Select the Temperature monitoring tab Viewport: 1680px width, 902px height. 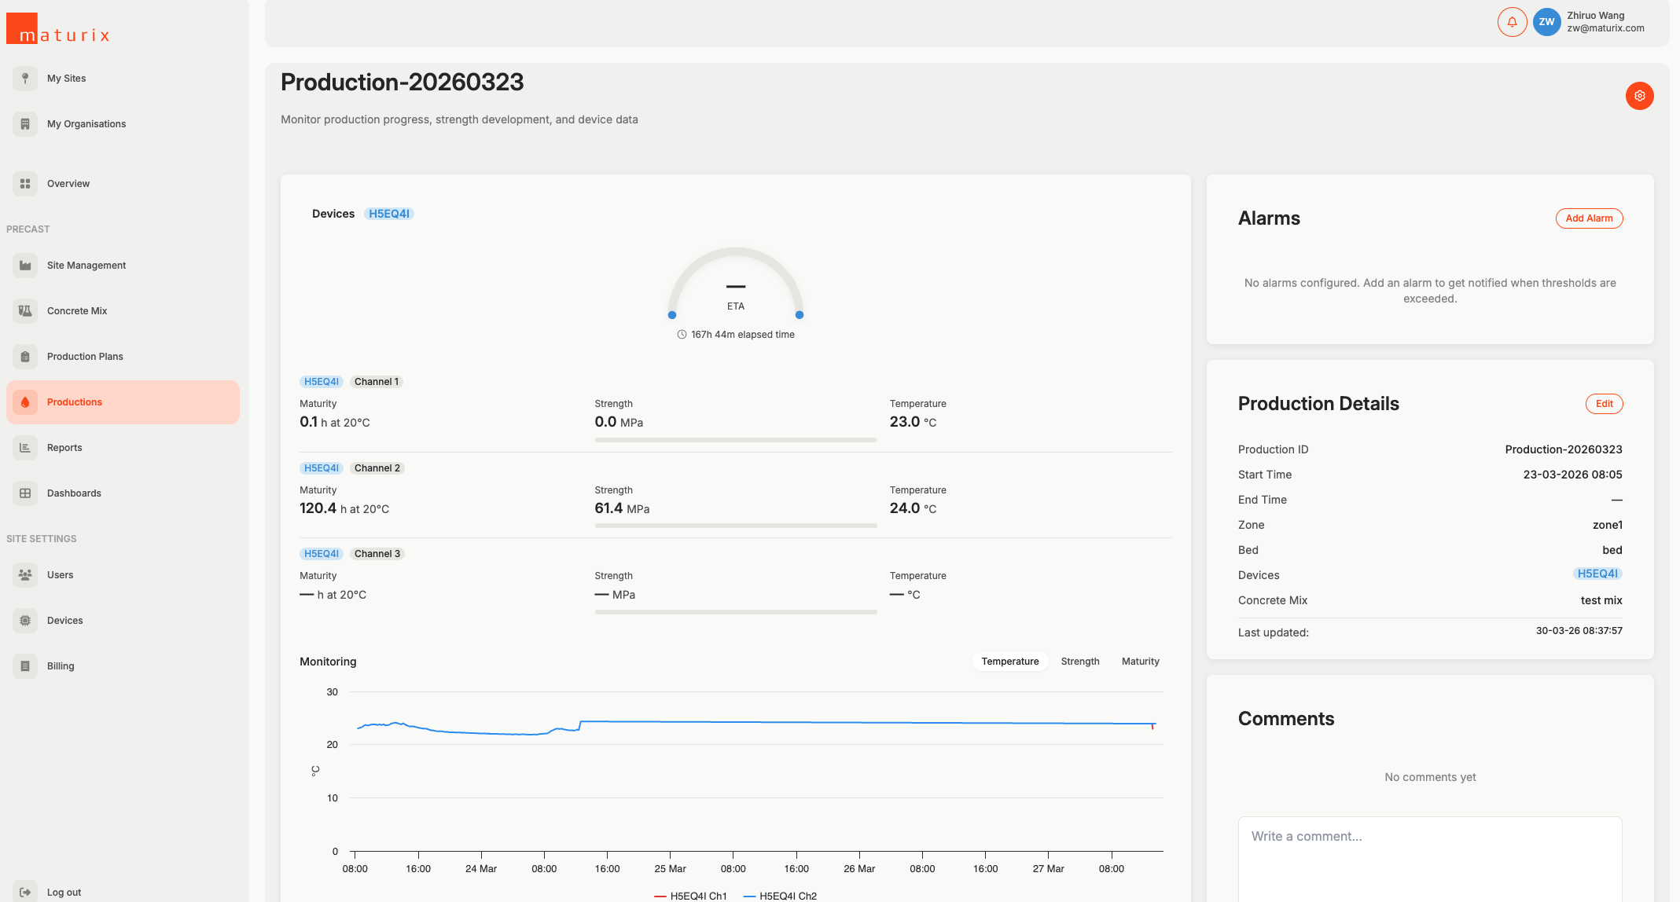click(1009, 662)
